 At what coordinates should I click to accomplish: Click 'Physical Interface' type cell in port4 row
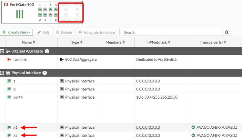77,97
